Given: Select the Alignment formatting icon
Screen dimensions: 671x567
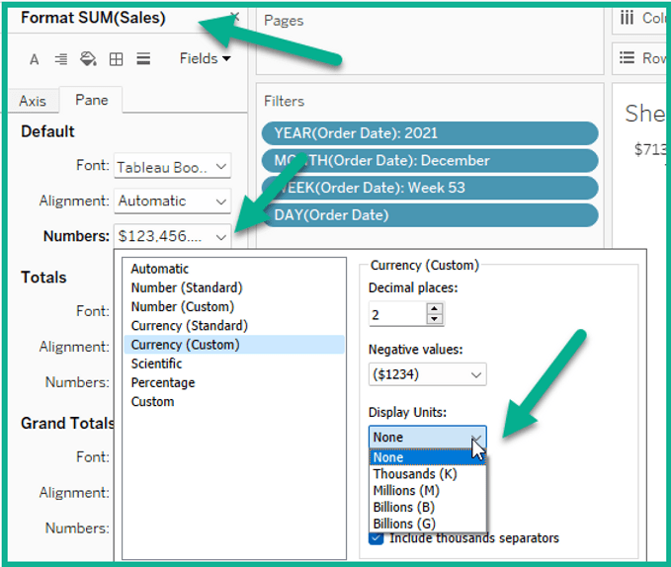Looking at the screenshot, I should [61, 60].
